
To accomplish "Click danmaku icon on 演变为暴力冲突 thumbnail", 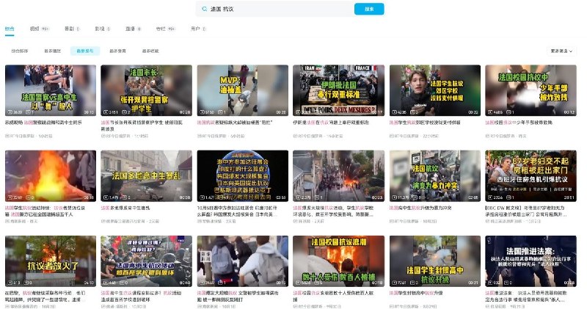I will pos(414,197).
